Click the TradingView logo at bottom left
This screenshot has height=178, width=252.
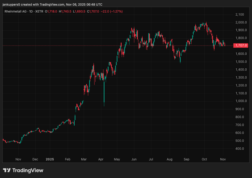pos(23,170)
